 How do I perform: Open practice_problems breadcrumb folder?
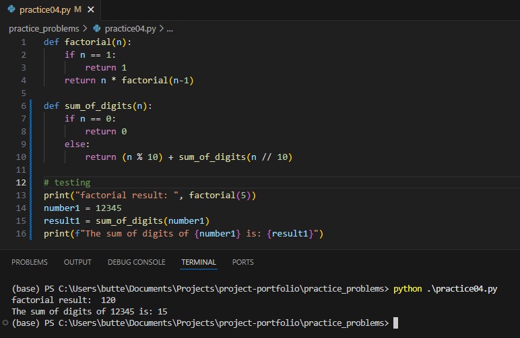pyautogui.click(x=44, y=29)
